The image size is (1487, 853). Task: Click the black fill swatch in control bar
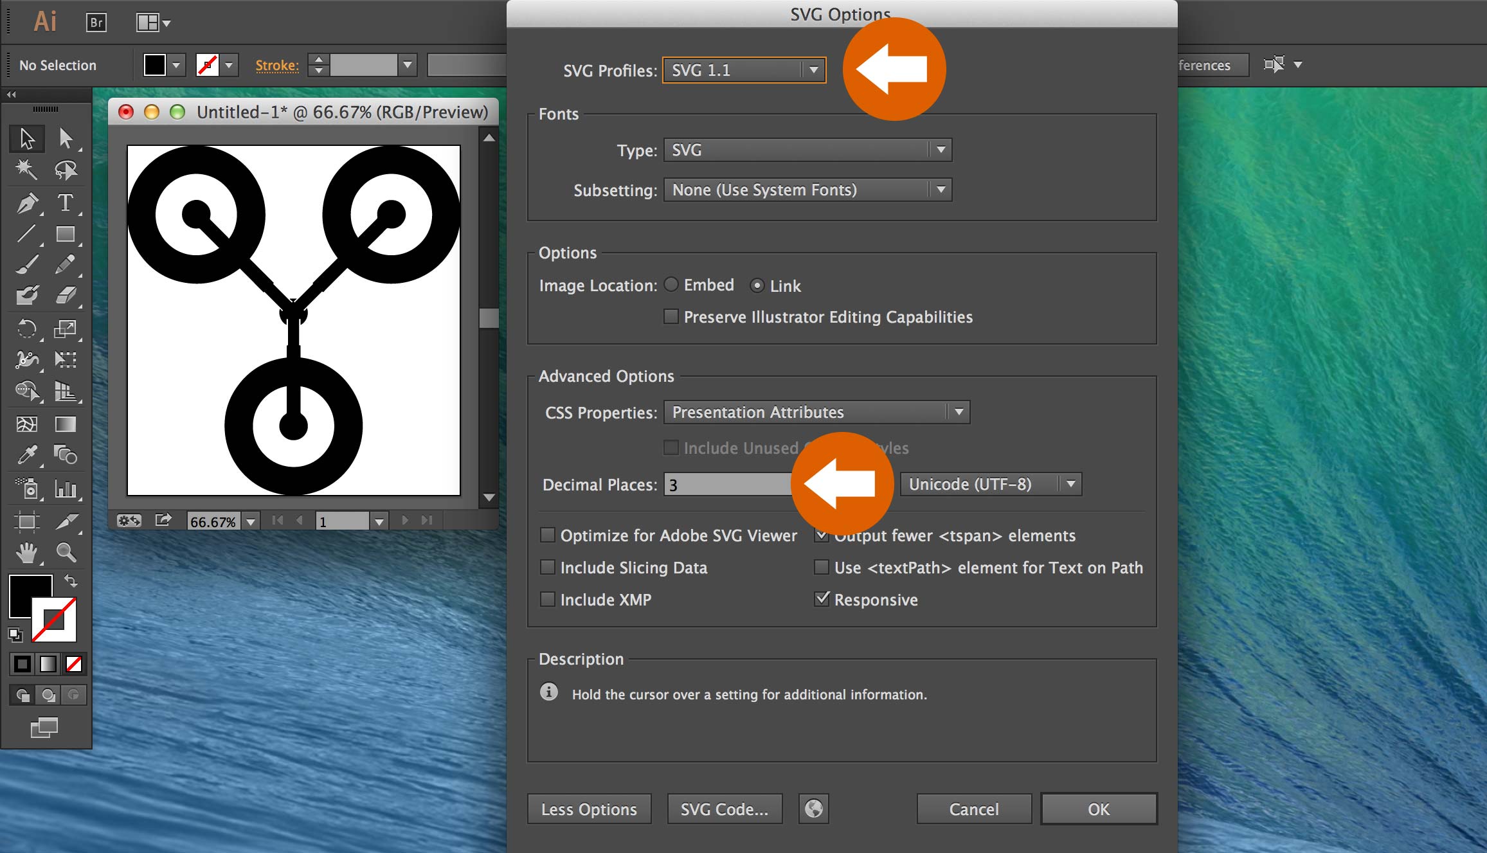pos(155,65)
